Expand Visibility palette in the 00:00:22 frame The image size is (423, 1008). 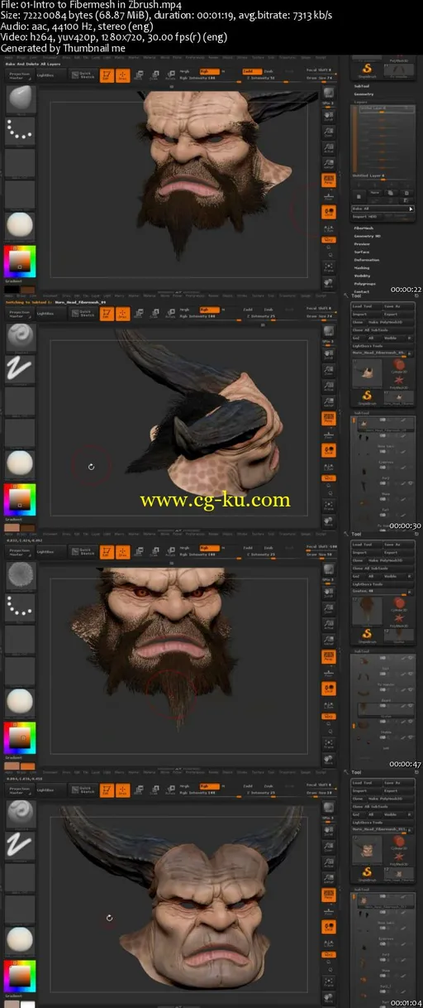(x=363, y=276)
